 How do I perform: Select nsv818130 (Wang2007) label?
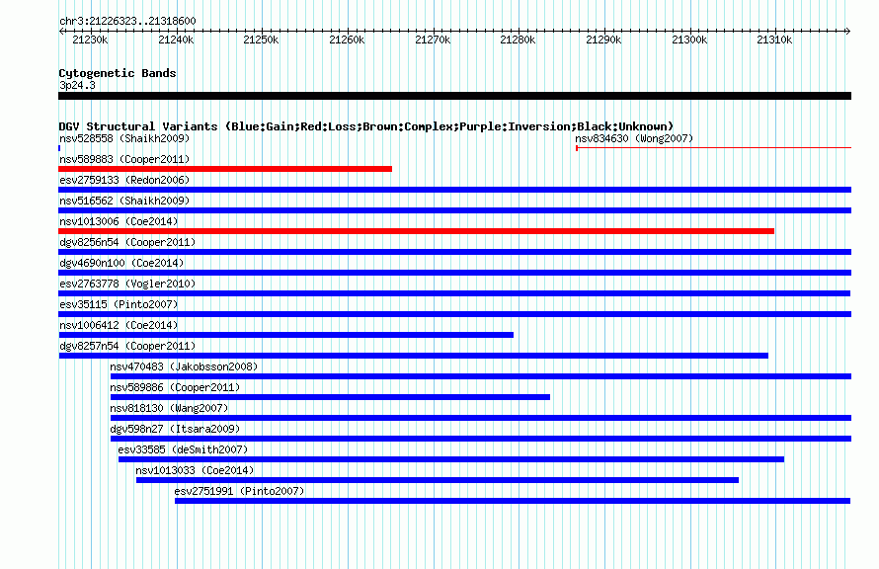tap(169, 408)
